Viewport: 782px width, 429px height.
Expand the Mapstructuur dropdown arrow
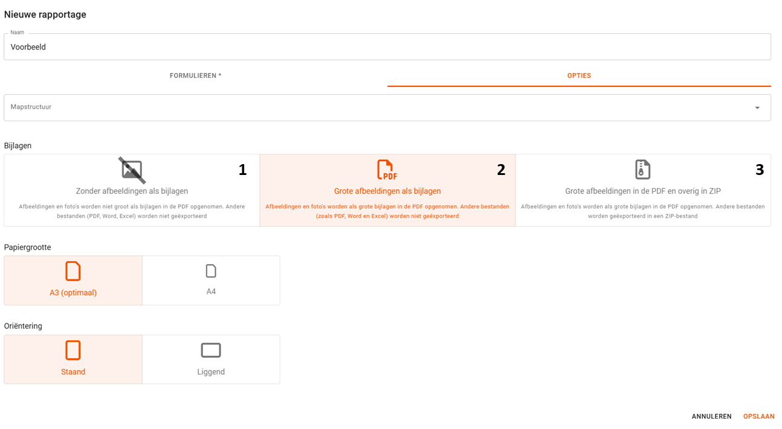pyautogui.click(x=757, y=108)
